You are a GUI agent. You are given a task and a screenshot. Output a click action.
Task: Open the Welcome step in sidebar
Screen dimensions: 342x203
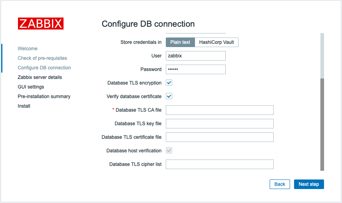(x=28, y=49)
